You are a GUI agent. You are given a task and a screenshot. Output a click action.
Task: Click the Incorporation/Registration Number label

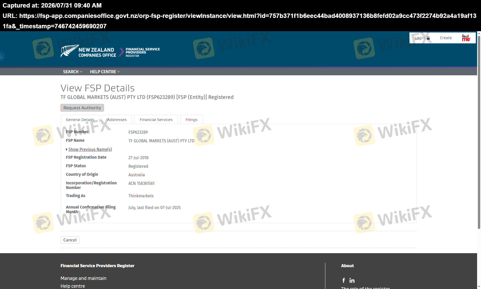[x=91, y=185]
